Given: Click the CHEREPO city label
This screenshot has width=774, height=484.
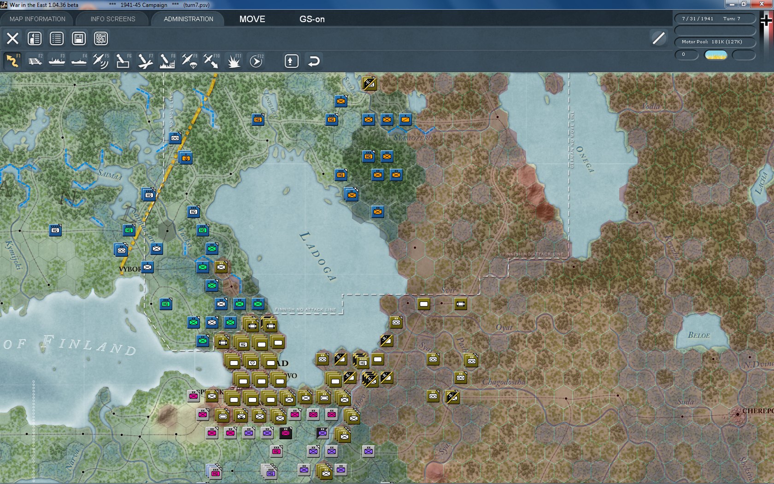Looking at the screenshot, I should 758,411.
